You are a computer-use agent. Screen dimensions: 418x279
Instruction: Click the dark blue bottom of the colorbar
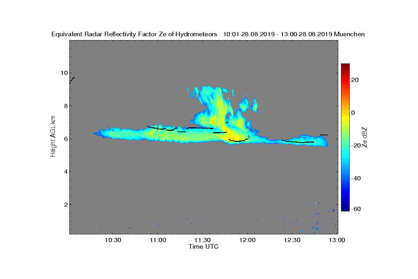[345, 208]
